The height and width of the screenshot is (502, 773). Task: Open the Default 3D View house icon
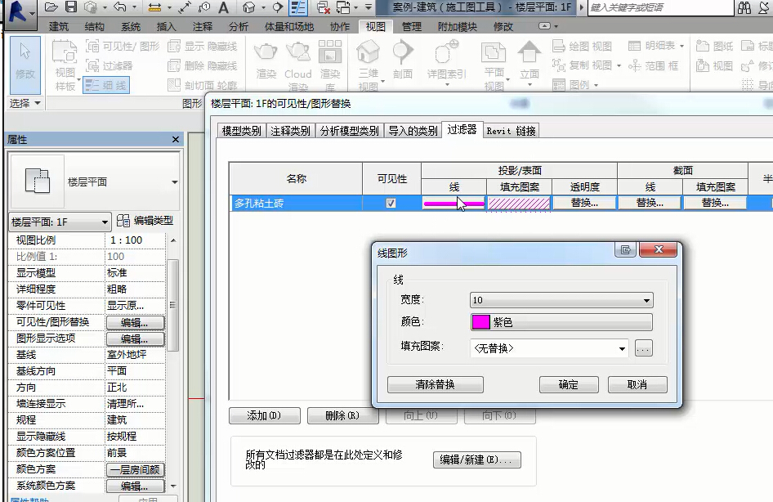[249, 7]
